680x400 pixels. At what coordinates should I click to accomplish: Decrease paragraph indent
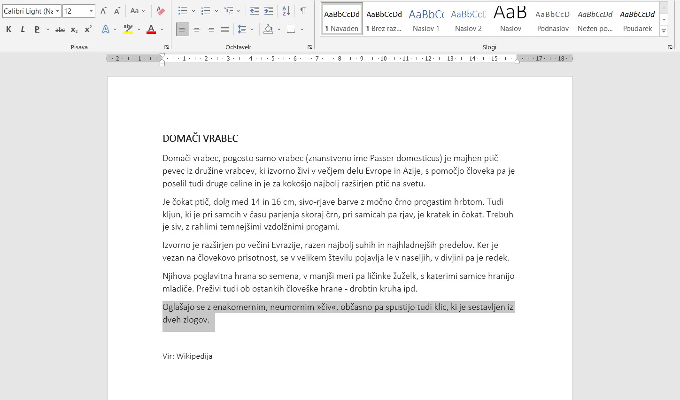254,11
